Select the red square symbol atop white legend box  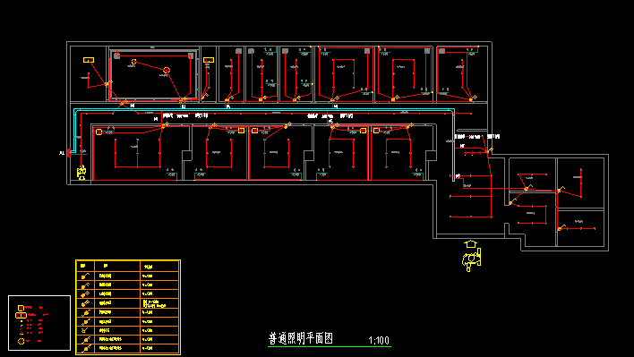tap(21, 308)
